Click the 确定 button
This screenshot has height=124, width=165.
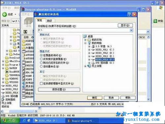(95, 98)
